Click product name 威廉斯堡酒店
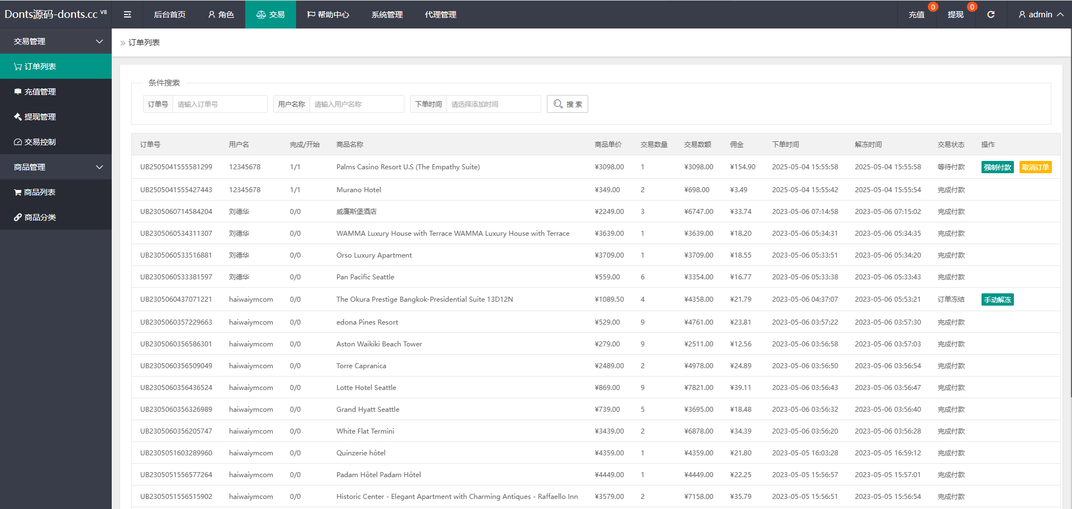1072x509 pixels. pos(356,212)
